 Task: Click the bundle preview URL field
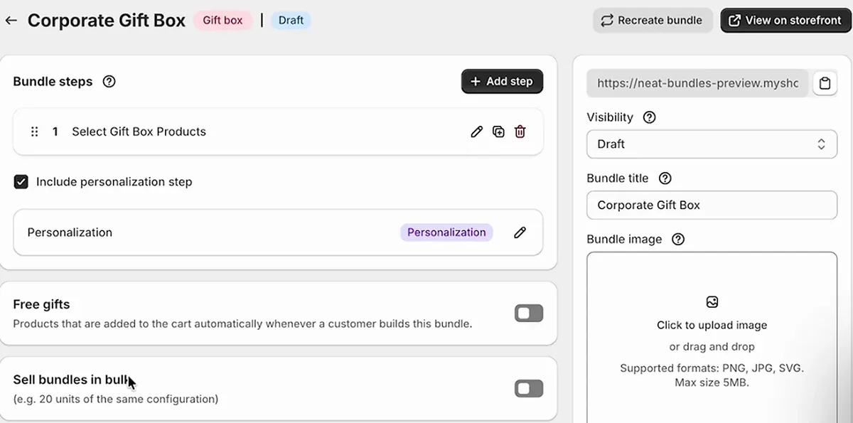[x=698, y=83]
